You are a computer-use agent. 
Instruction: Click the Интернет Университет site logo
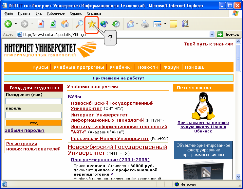click(50, 49)
